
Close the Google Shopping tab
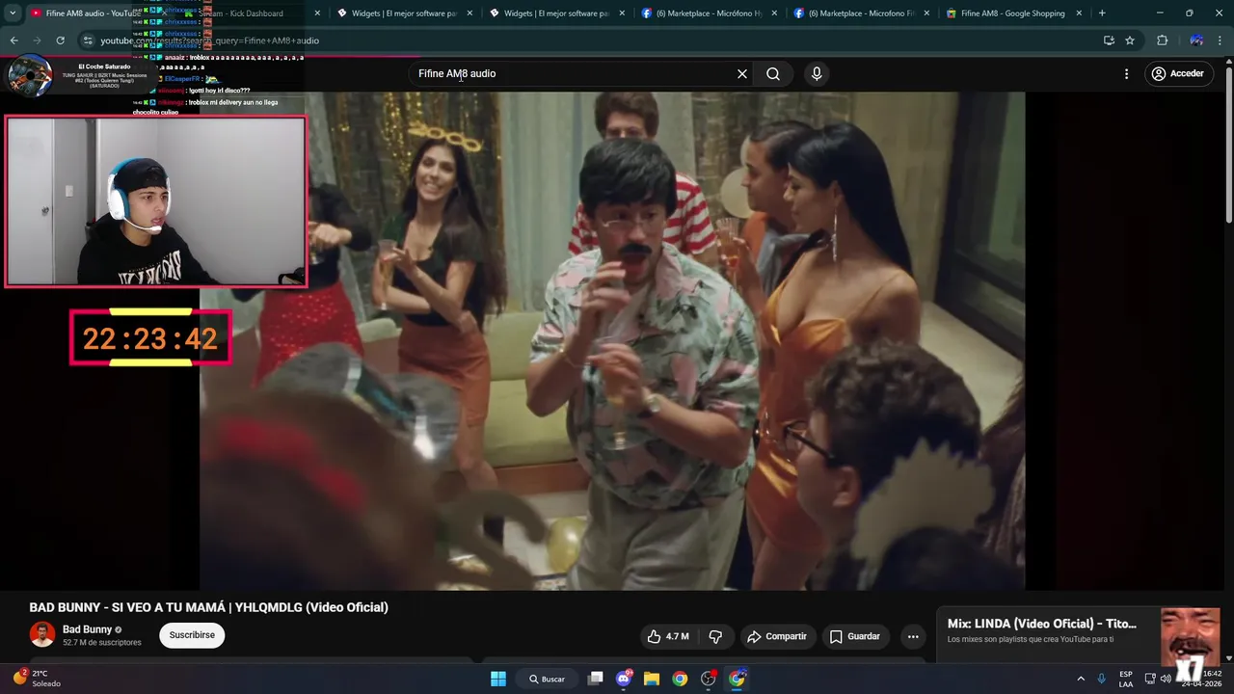point(1079,13)
